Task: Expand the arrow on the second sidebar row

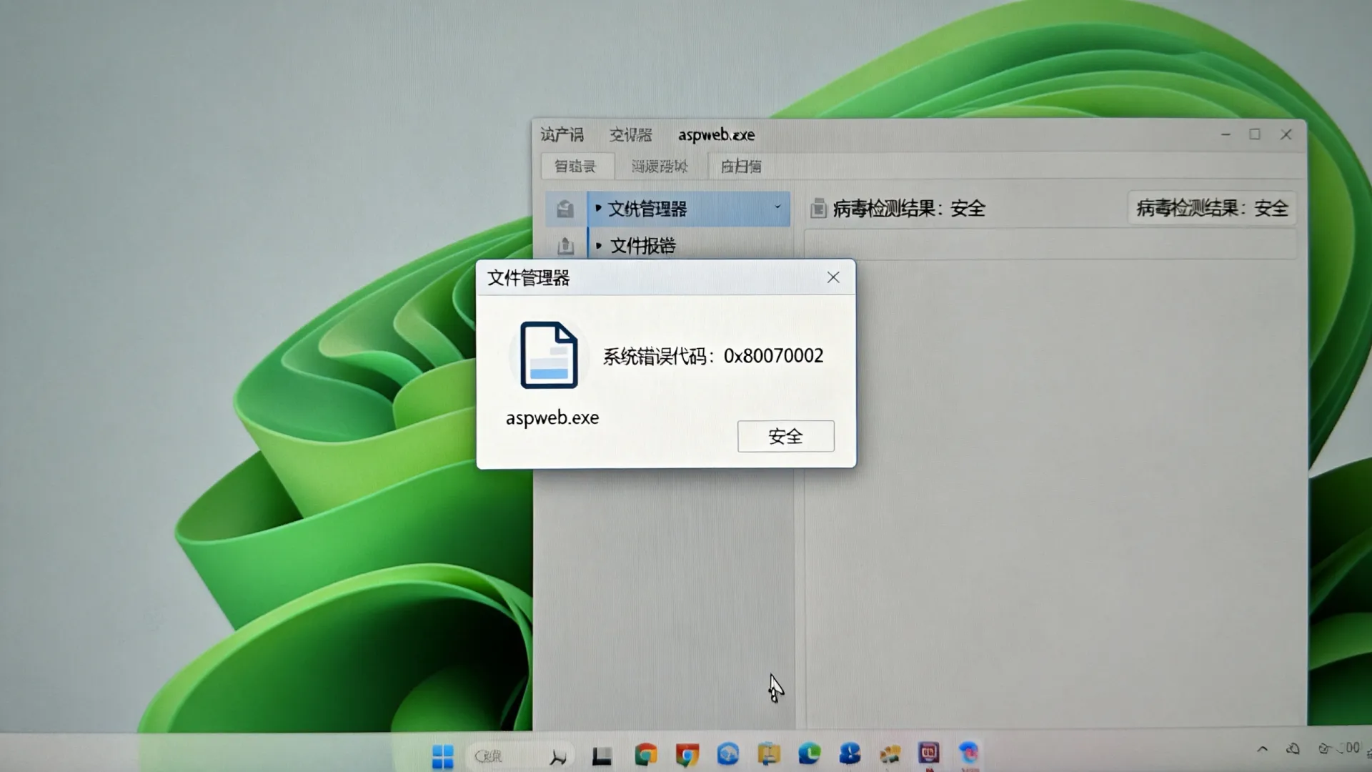Action: click(x=598, y=245)
